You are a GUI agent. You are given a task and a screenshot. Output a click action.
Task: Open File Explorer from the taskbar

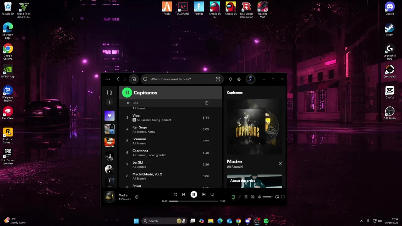[x=211, y=221]
